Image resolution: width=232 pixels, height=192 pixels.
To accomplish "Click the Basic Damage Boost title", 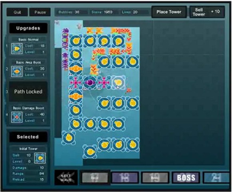I will point(29,108).
